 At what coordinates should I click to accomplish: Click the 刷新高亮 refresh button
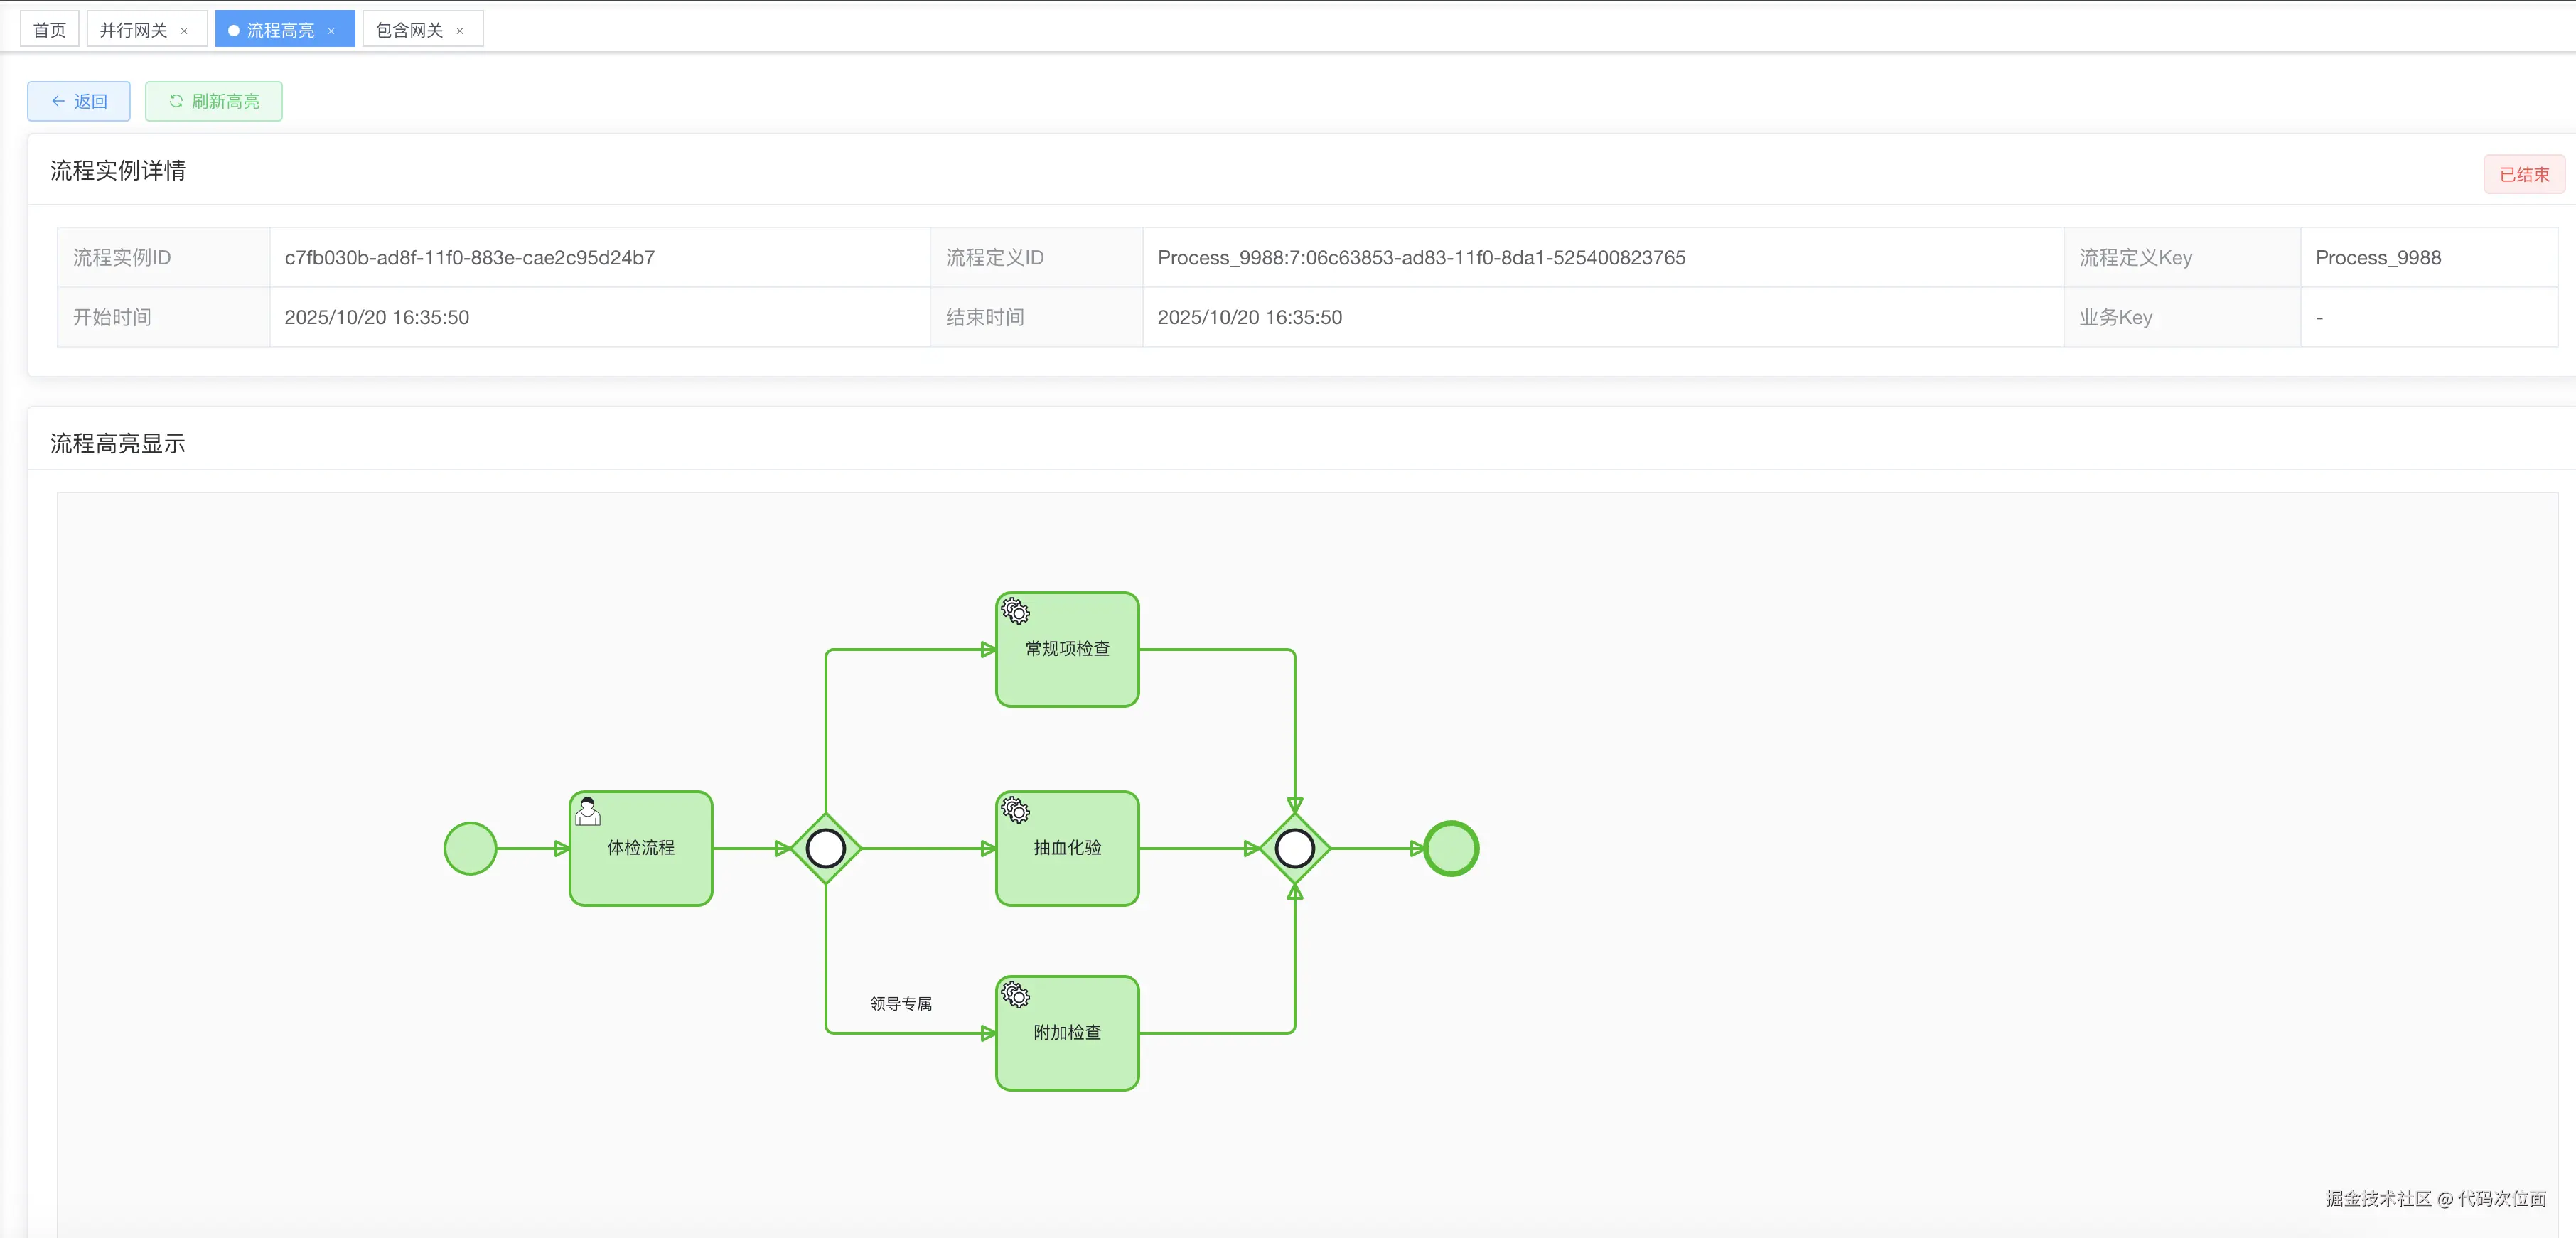(214, 101)
